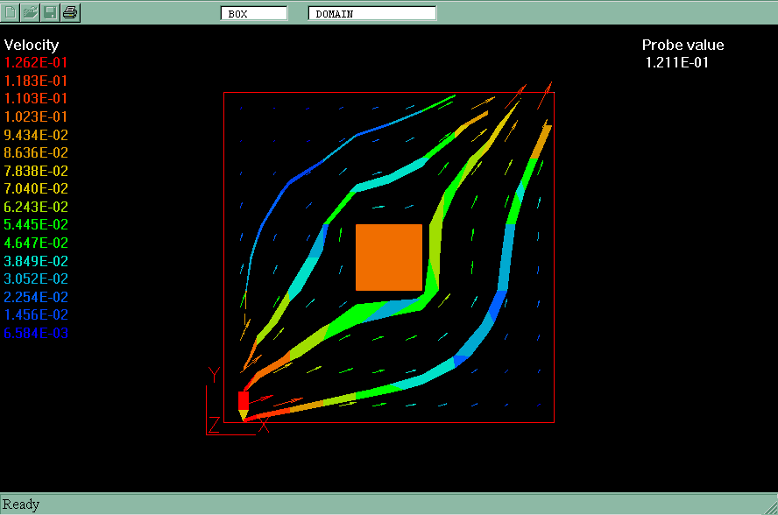
Task: Click the BOX field in toolbar
Action: point(254,13)
